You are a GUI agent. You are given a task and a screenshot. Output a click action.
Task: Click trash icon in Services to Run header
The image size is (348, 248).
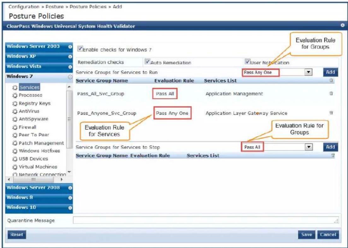pos(331,80)
